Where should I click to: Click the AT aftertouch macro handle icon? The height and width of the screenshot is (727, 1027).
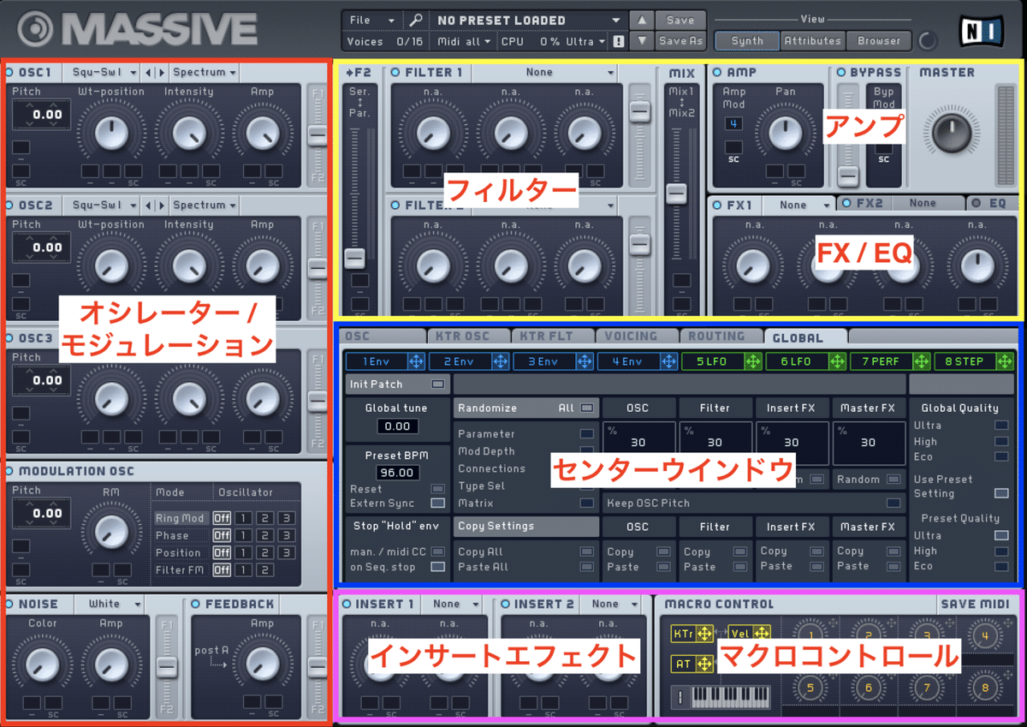click(x=703, y=664)
